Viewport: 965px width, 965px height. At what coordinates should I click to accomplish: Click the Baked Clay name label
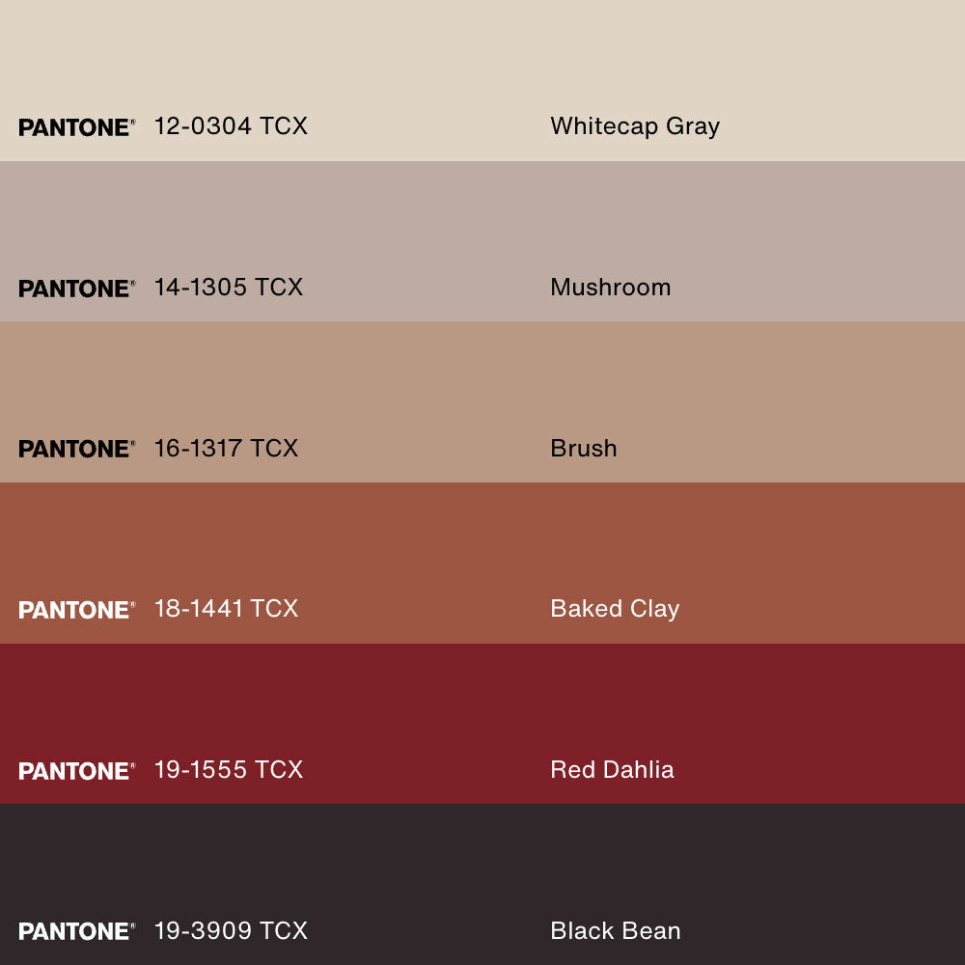(615, 609)
